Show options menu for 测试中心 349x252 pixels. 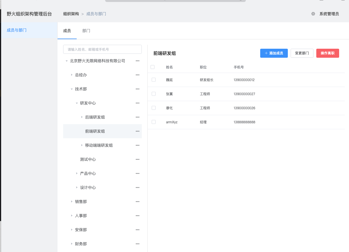coord(138,159)
